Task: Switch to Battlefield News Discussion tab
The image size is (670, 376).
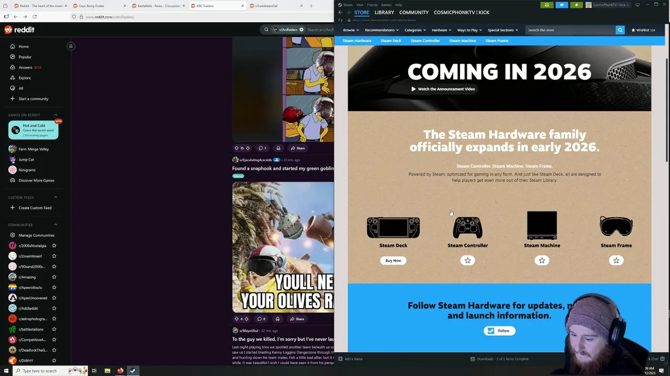Action: point(158,6)
